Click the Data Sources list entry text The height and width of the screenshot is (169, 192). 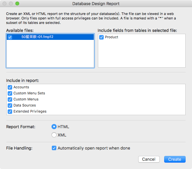tap(25, 106)
